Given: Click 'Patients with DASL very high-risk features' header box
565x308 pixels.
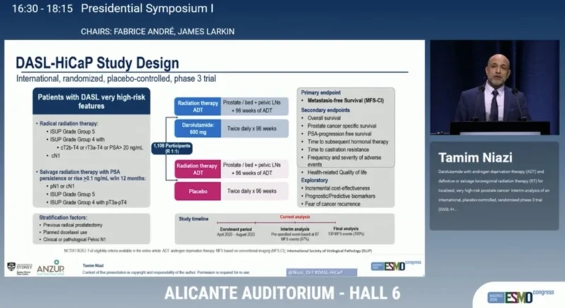Looking at the screenshot, I should 92,101.
